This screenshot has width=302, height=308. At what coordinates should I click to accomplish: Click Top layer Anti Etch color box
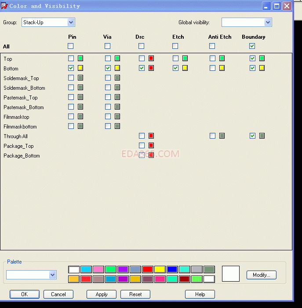[222, 59]
